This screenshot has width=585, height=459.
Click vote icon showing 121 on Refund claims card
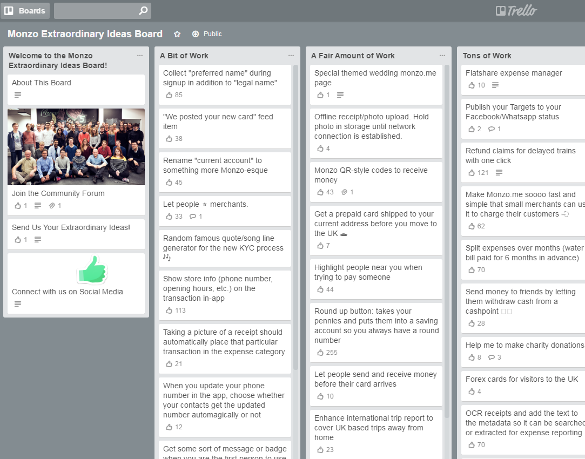coord(472,173)
